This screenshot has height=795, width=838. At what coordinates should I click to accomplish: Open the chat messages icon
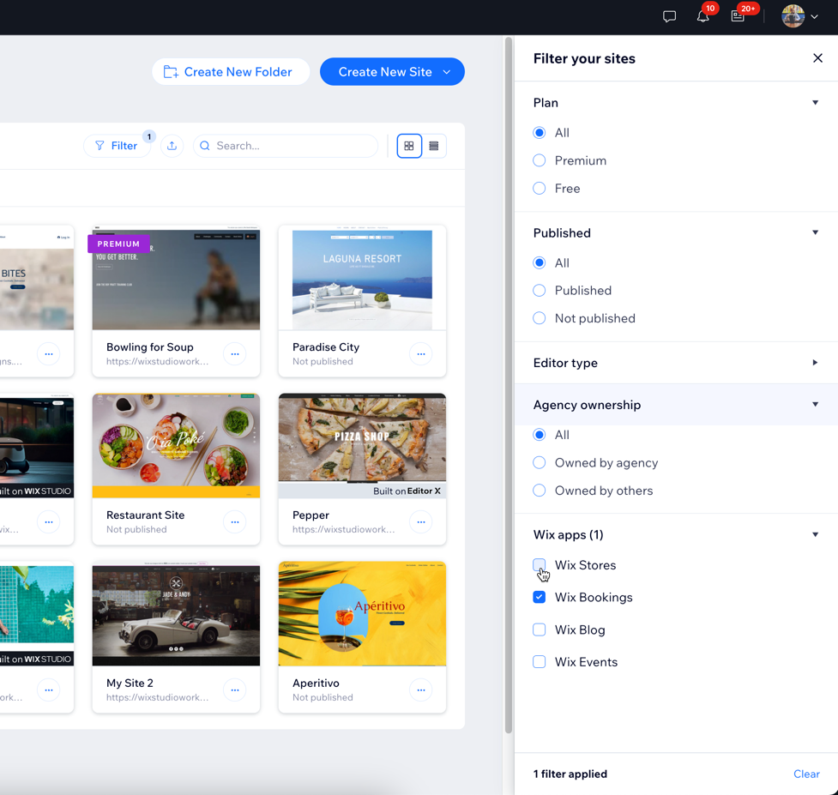coord(669,16)
